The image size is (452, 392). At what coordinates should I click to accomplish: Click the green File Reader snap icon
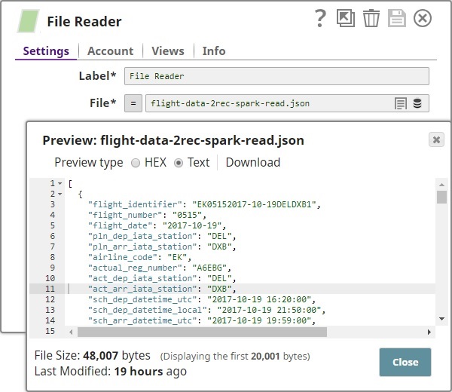point(29,21)
